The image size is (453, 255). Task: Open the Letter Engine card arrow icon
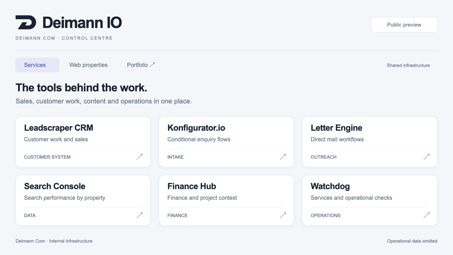(x=426, y=157)
